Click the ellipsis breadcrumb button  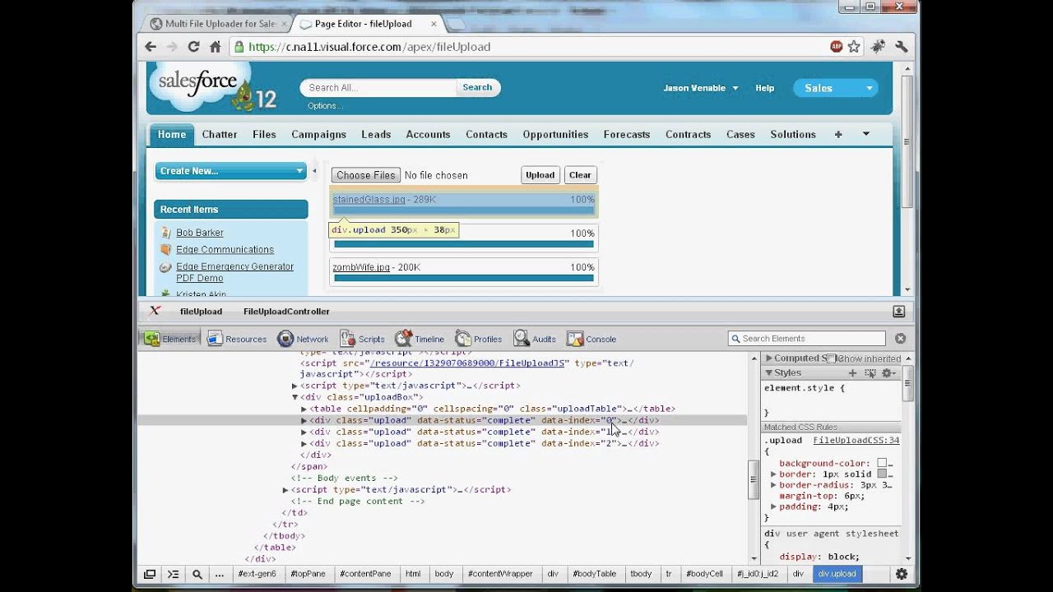click(220, 575)
